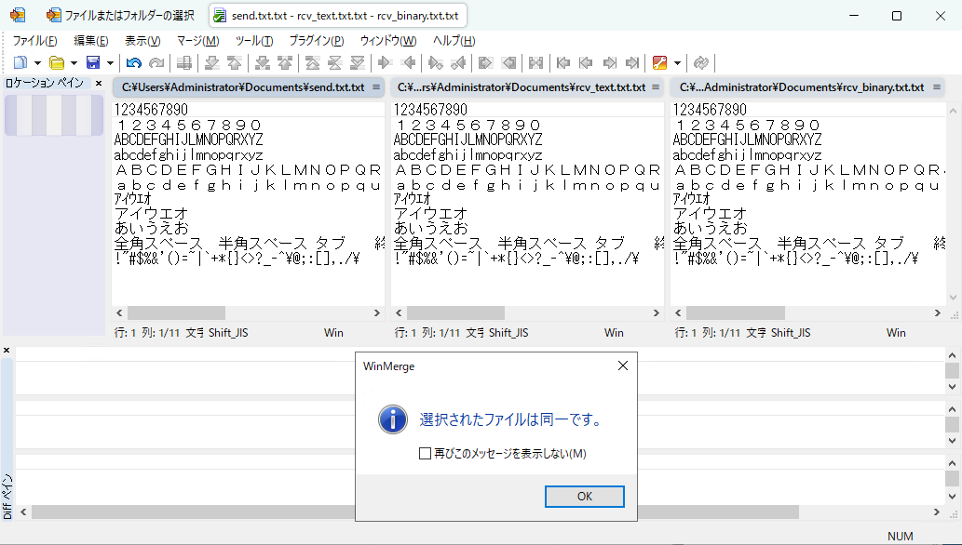Image resolution: width=962 pixels, height=545 pixels.
Task: Click horizontal scrollbar thumb in send.txt pane
Action: (176, 312)
